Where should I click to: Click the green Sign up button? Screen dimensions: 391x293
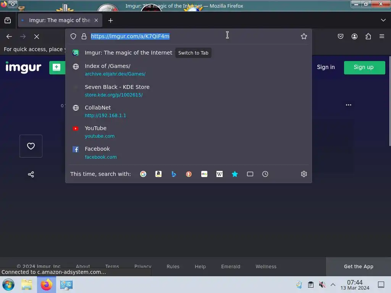pyautogui.click(x=364, y=68)
